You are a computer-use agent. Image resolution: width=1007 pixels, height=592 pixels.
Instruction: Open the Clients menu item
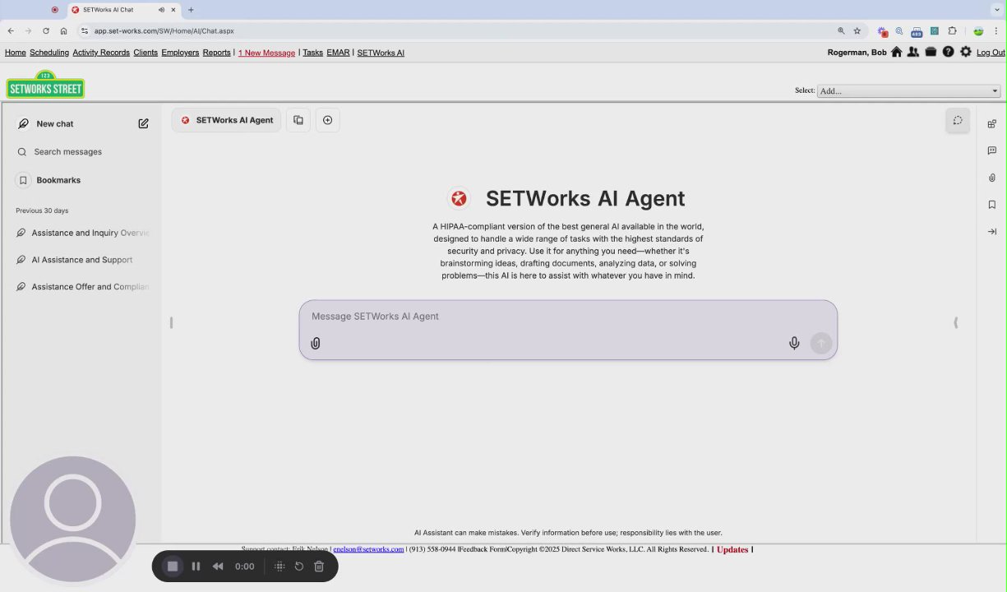(x=146, y=53)
